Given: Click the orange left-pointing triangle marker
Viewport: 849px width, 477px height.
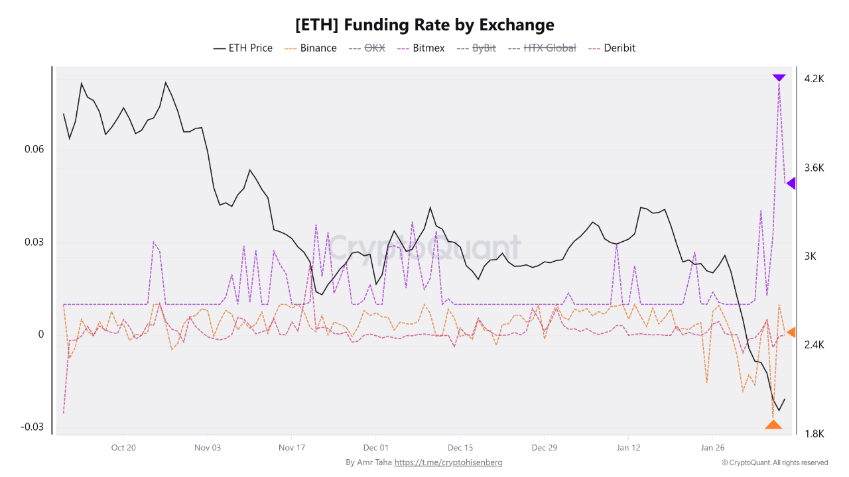Looking at the screenshot, I should [x=791, y=332].
